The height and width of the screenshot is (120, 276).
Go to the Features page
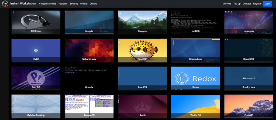tap(63, 4)
